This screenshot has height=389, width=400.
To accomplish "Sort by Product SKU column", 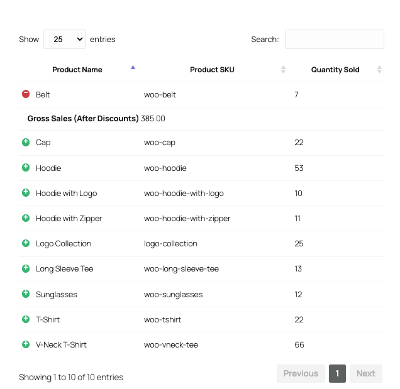I will (x=212, y=70).
